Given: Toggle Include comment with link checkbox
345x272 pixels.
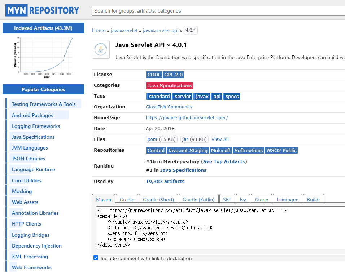Looking at the screenshot, I should [96, 258].
